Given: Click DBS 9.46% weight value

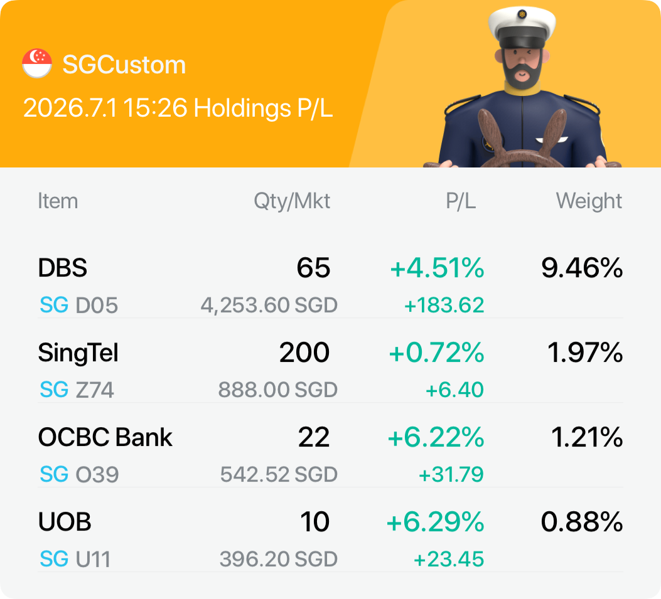Looking at the screenshot, I should tap(582, 268).
